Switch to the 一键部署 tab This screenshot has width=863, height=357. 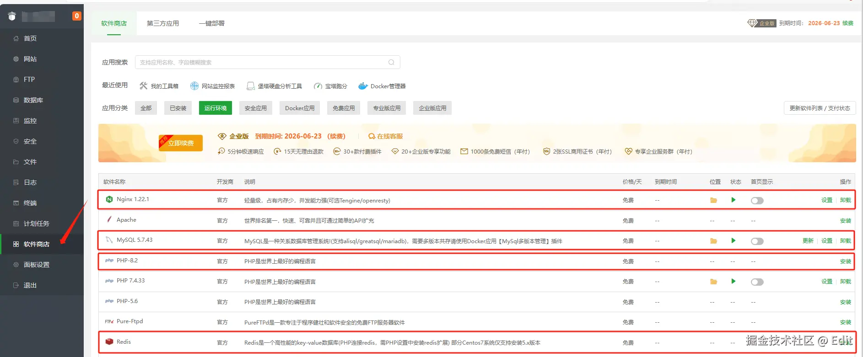point(212,23)
